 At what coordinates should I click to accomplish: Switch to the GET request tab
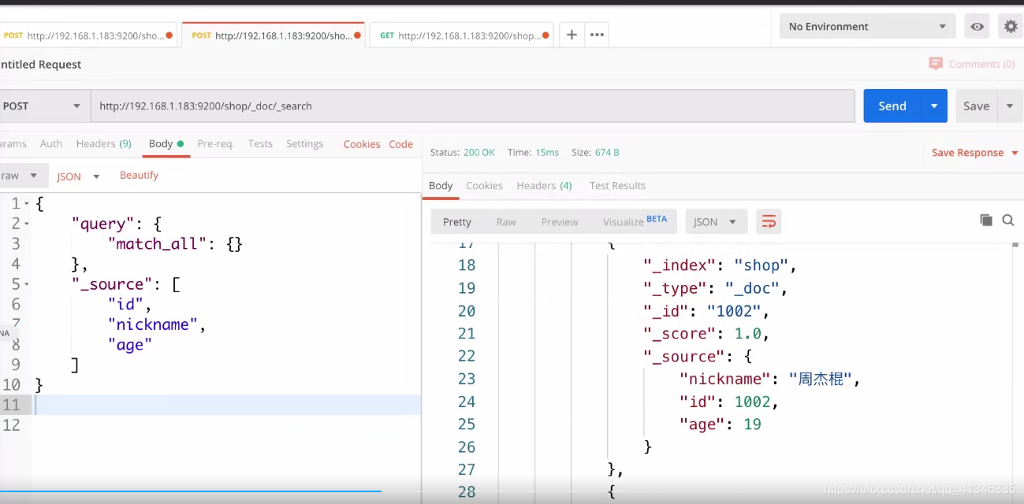coord(461,35)
